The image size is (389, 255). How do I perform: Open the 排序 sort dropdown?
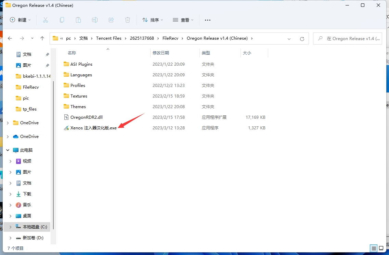[153, 20]
